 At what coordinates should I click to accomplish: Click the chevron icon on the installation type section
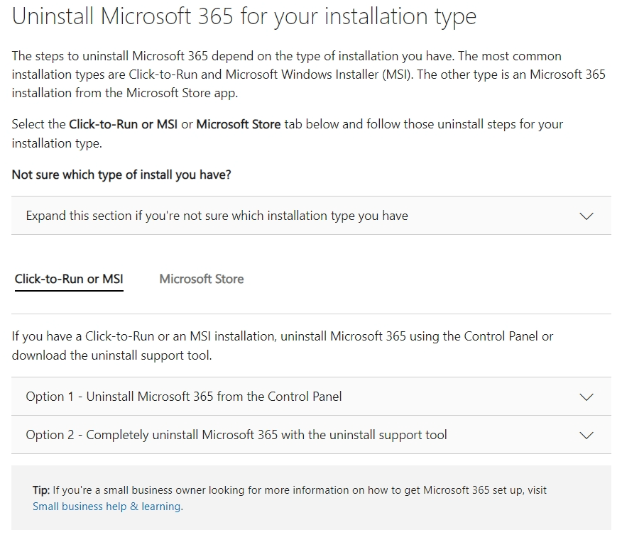click(x=586, y=215)
